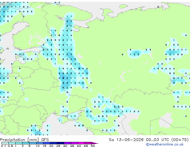Click the "30" legend scale label

(x=65, y=146)
